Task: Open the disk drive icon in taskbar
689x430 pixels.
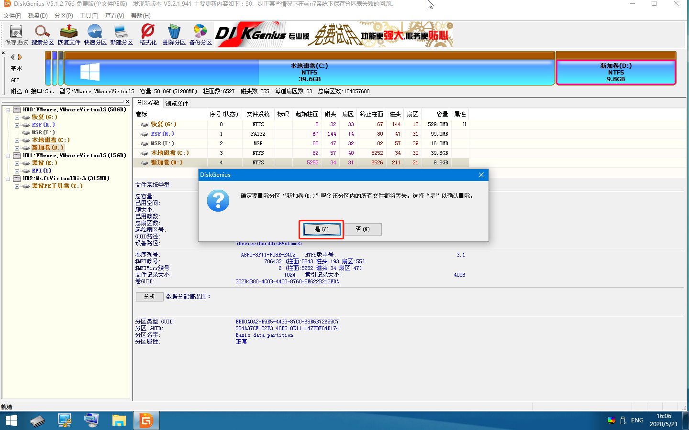Action: (x=37, y=420)
